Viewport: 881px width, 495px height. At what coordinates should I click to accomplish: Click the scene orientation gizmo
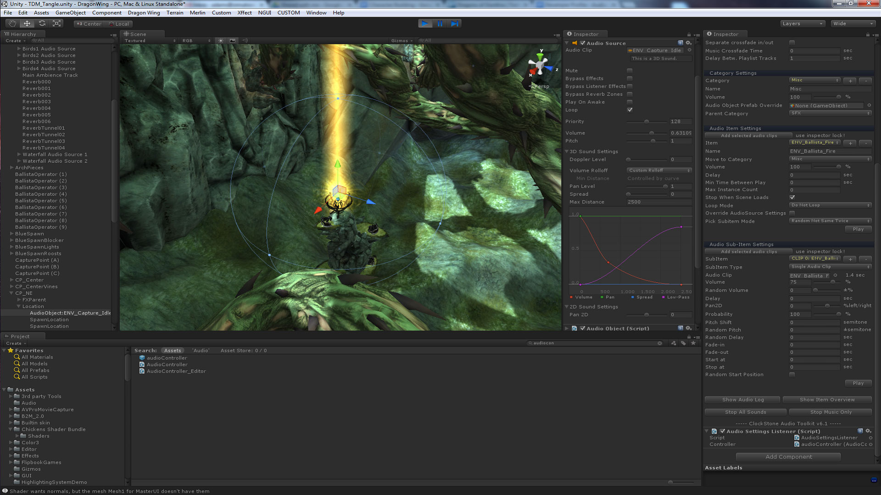click(541, 65)
